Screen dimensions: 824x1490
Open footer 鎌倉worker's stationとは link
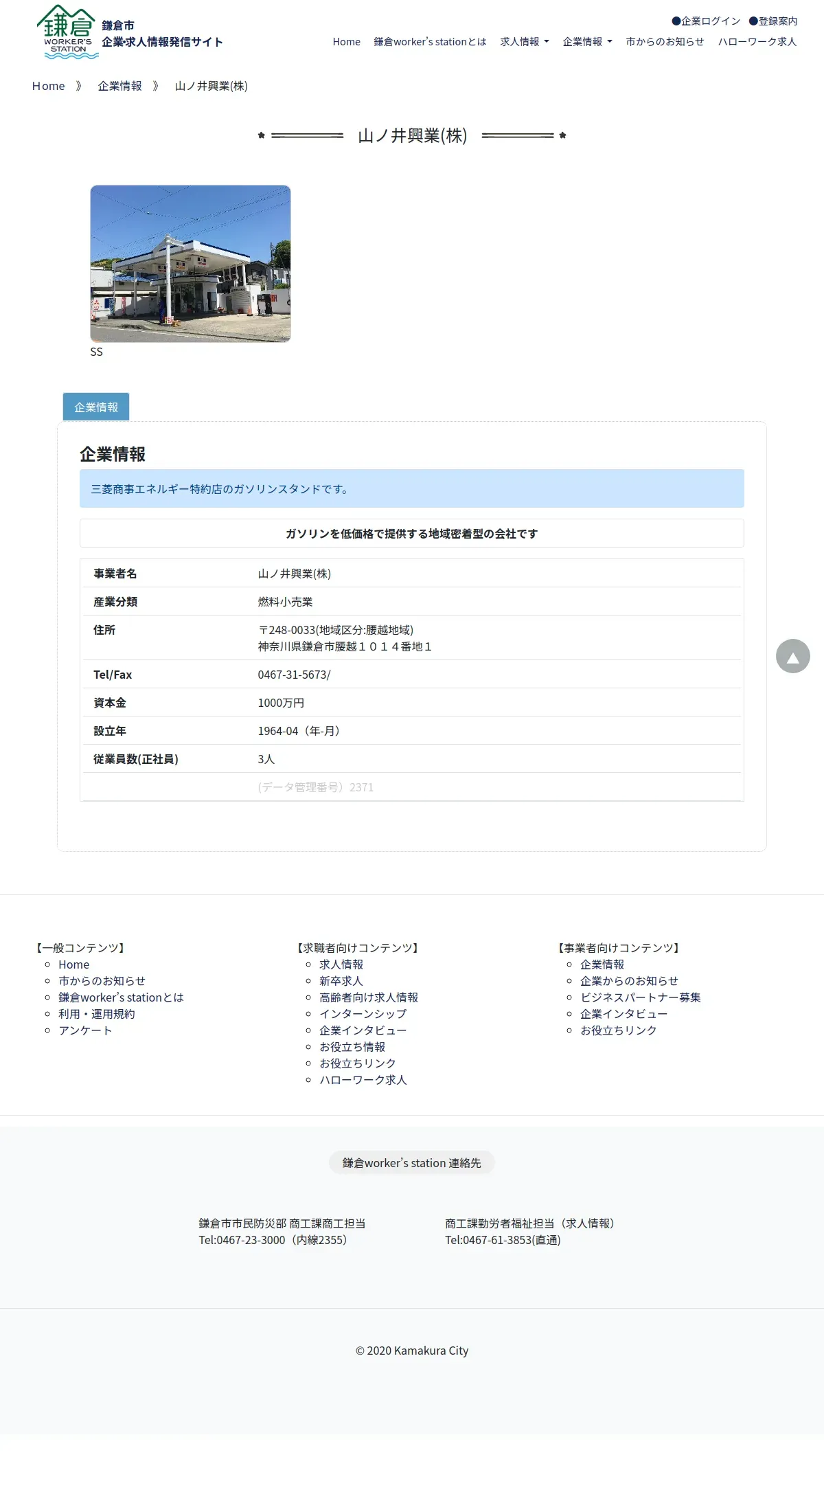(x=121, y=997)
